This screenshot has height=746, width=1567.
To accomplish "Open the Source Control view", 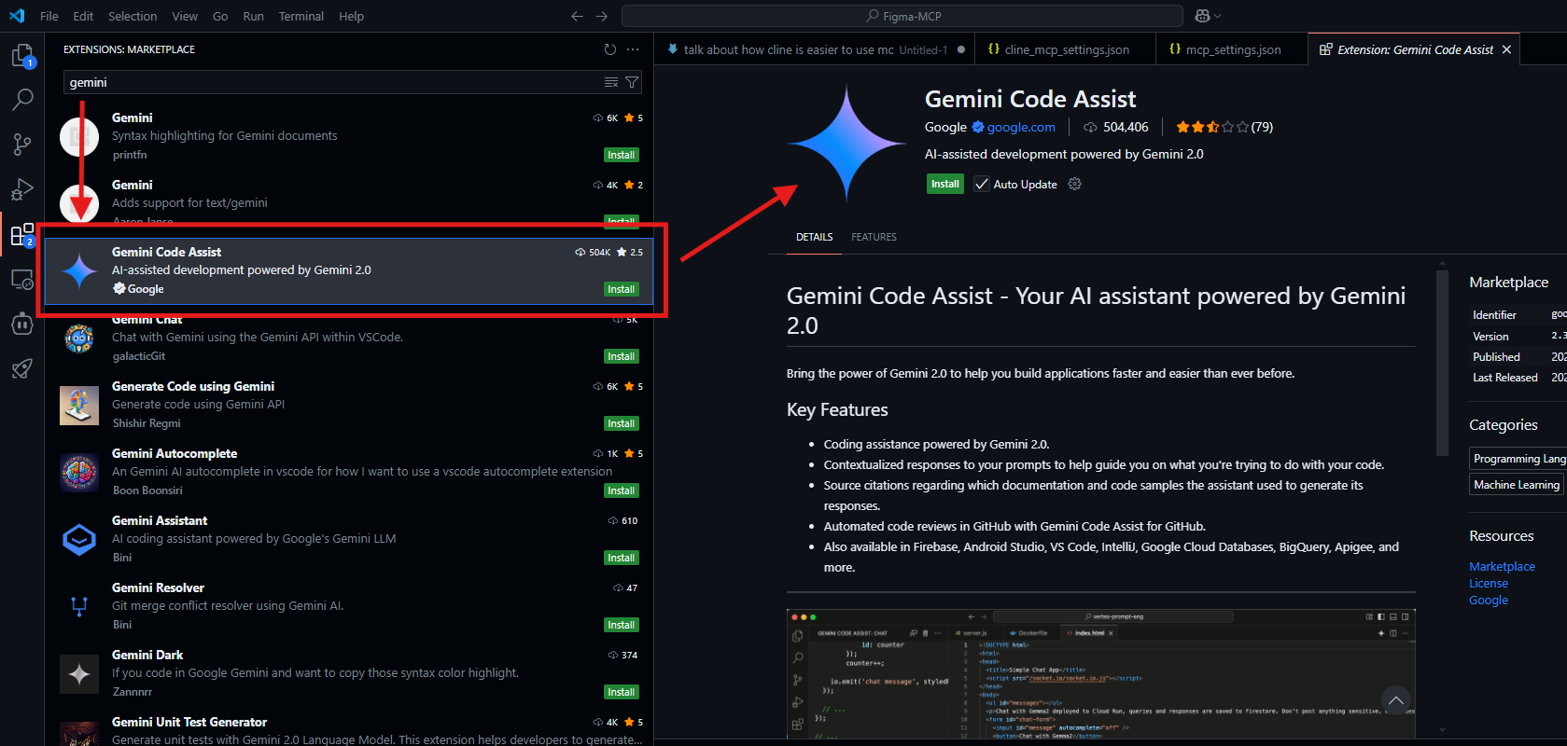I will pyautogui.click(x=22, y=145).
